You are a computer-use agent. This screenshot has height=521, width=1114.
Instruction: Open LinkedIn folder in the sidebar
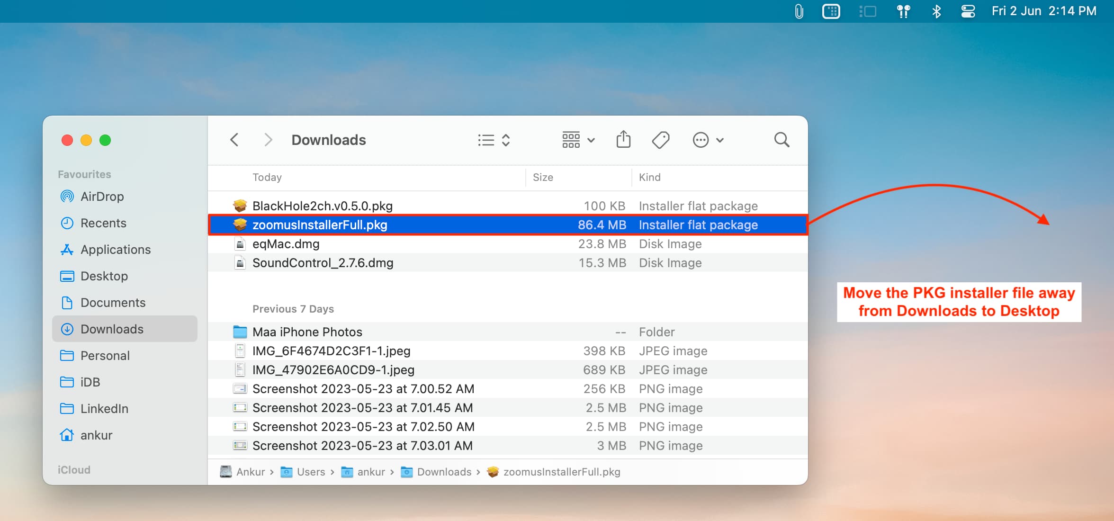[x=125, y=408]
